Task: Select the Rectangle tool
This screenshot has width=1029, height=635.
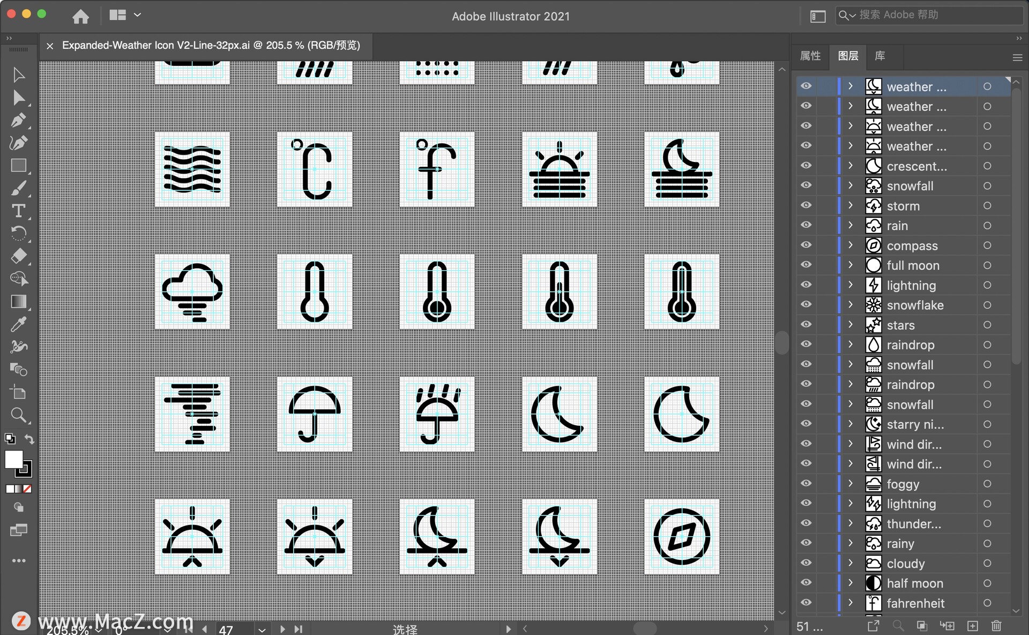Action: [x=18, y=166]
